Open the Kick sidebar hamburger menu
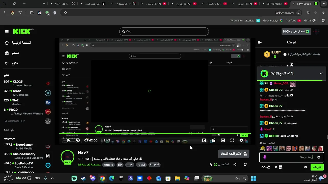The height and width of the screenshot is (184, 328). [7, 31]
